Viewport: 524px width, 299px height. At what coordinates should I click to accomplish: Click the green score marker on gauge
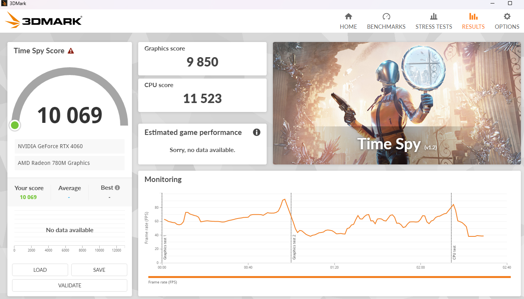pyautogui.click(x=15, y=125)
